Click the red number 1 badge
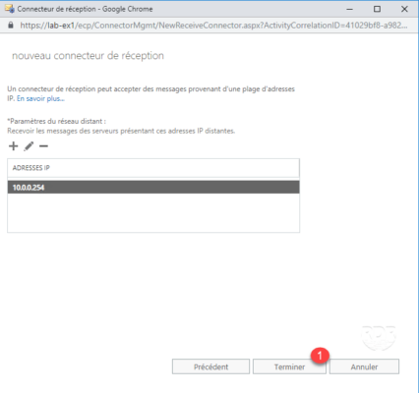The width and height of the screenshot is (419, 393). click(320, 356)
